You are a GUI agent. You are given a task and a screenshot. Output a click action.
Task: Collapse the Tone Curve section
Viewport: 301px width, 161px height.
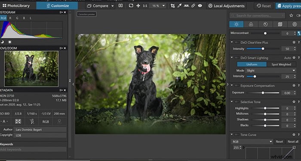(232, 134)
